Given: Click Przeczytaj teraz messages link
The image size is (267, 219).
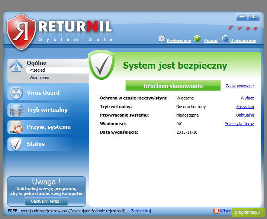Looking at the screenshot, I should click(239, 124).
